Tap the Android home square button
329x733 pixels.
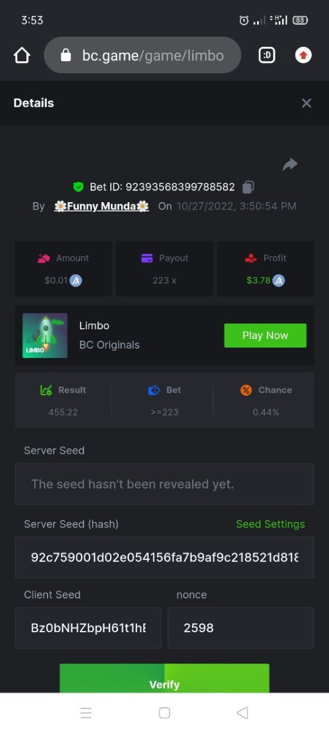164,713
